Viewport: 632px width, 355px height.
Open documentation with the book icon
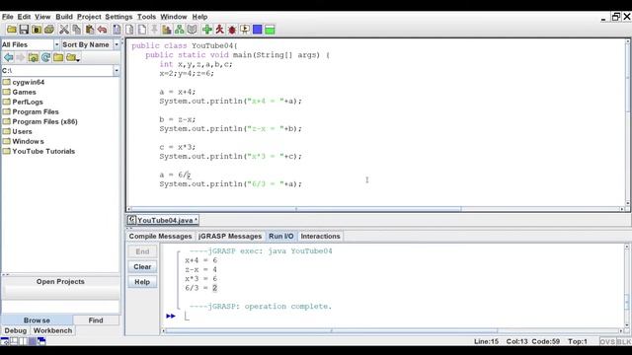click(192, 30)
